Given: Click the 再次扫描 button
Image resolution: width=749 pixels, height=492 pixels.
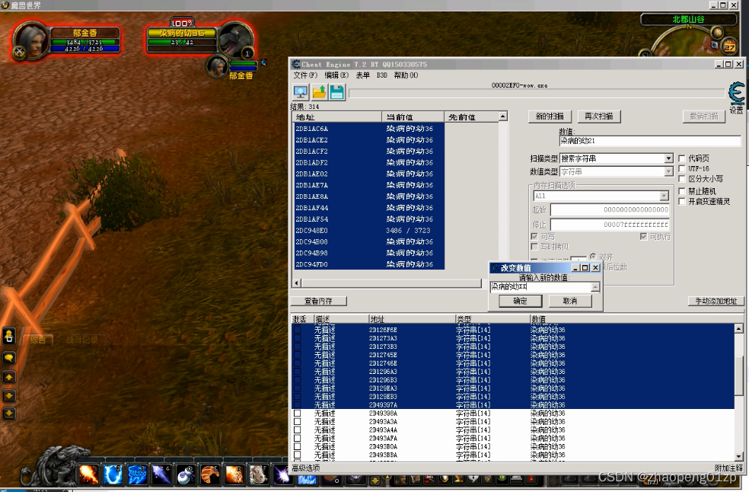Looking at the screenshot, I should (x=598, y=117).
